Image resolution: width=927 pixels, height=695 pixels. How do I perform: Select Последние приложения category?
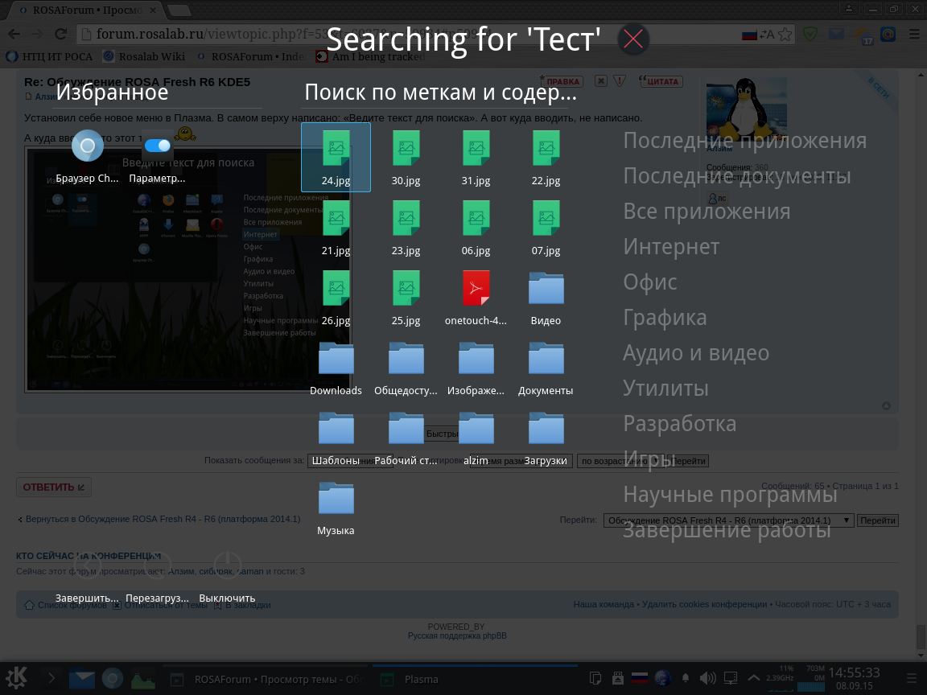click(745, 141)
